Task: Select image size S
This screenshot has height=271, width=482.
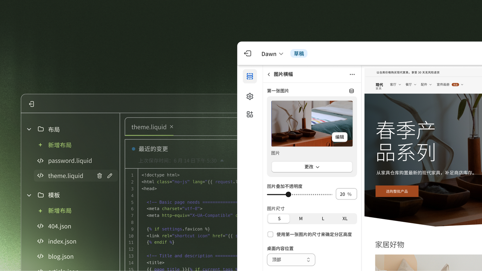Action: pos(279,219)
